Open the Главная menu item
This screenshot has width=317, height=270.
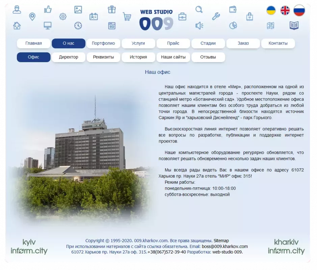coord(34,44)
